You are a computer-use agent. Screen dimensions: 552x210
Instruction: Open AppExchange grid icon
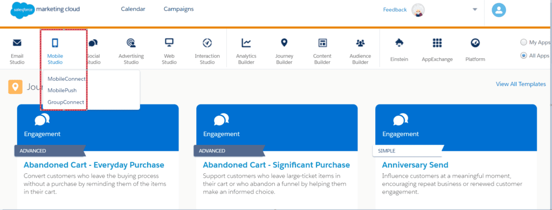(437, 43)
